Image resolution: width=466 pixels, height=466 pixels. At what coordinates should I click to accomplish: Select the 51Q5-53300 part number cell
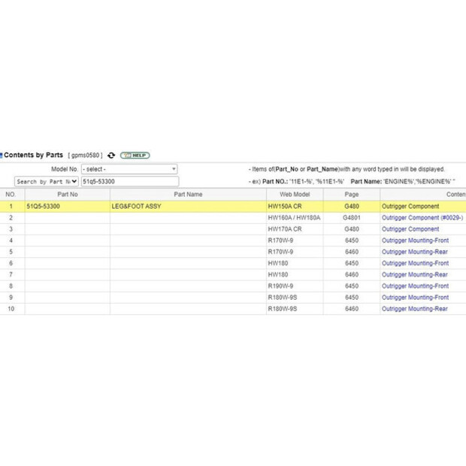[x=43, y=206]
